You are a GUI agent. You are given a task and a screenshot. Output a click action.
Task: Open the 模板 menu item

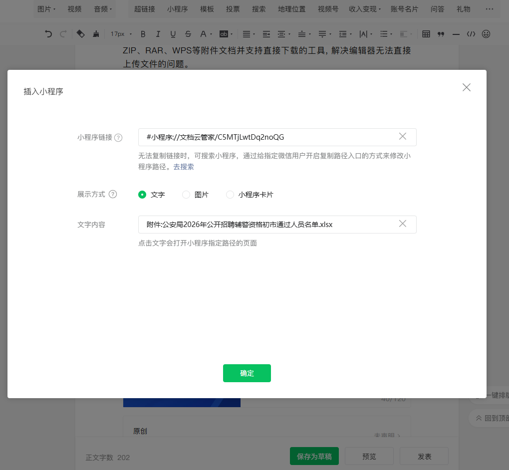click(x=207, y=9)
